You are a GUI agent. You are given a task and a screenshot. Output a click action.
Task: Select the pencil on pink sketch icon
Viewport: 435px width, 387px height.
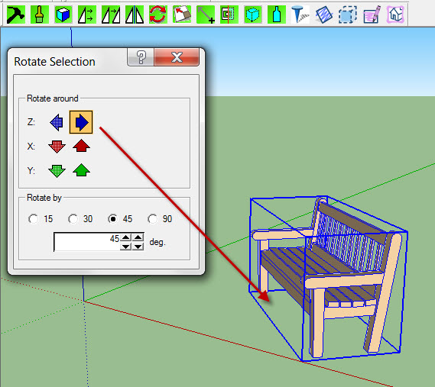(x=372, y=15)
